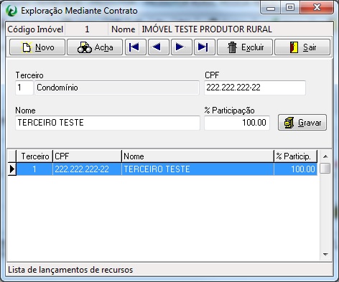Click the CPF column header
This screenshot has width=339, height=282.
click(87, 156)
